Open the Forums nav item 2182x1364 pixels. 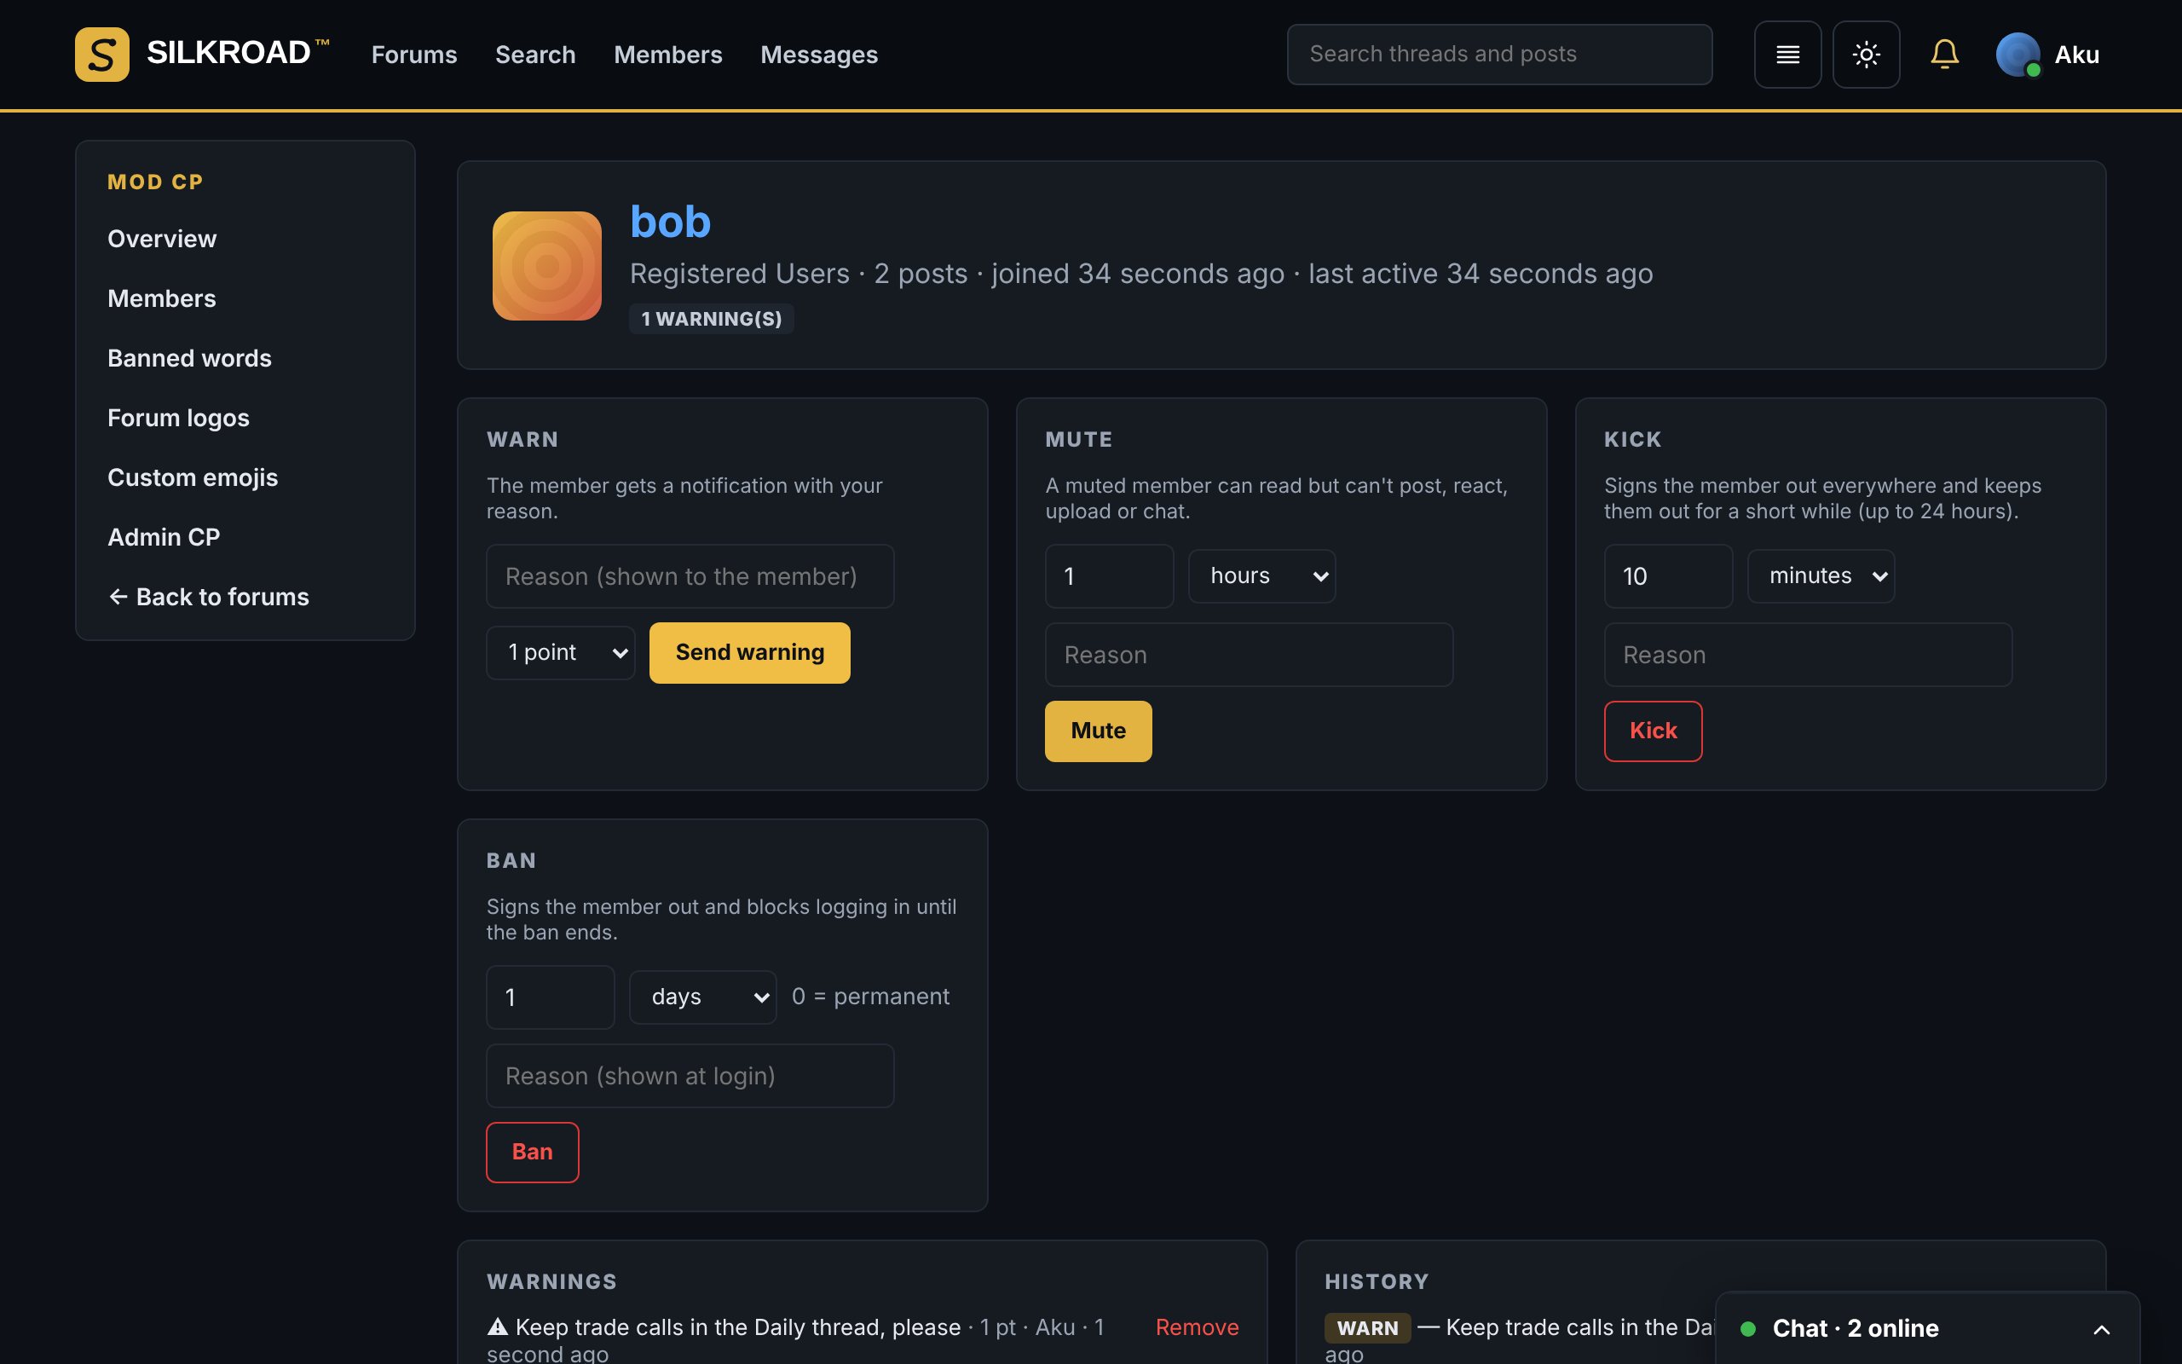[414, 54]
